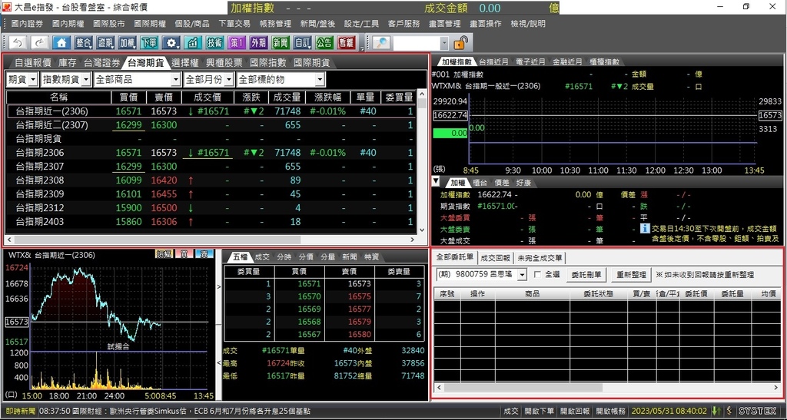Open the 證期 toolbar button

(105, 42)
